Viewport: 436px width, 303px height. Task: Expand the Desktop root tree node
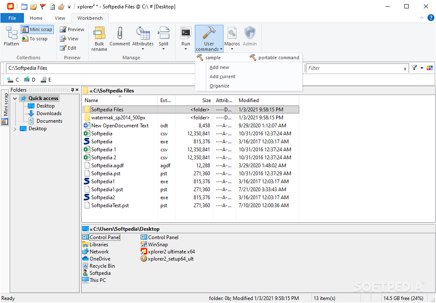tap(15, 129)
